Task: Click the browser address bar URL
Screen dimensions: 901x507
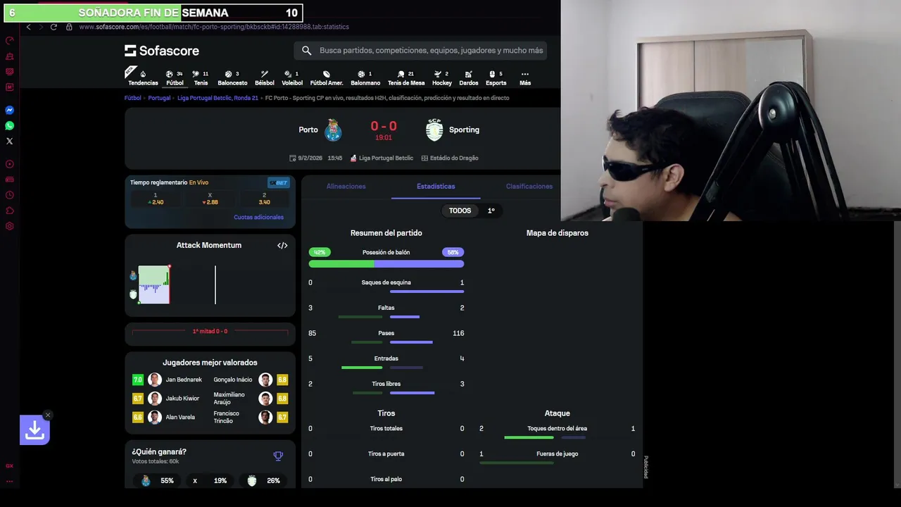Action: [214, 27]
